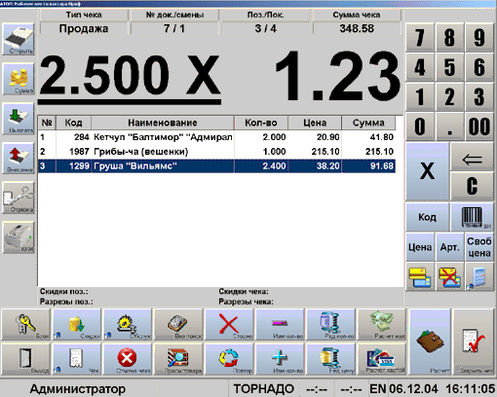Tap keypad digit 8
497x397 pixels.
449,37
